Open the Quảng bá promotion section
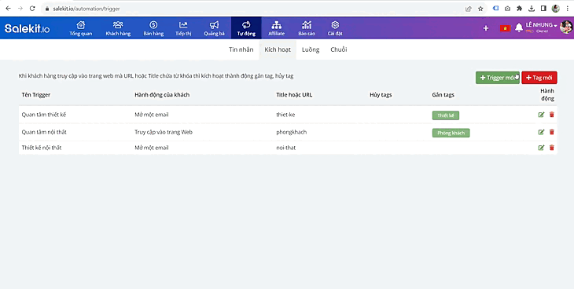574x289 pixels. pos(214,28)
